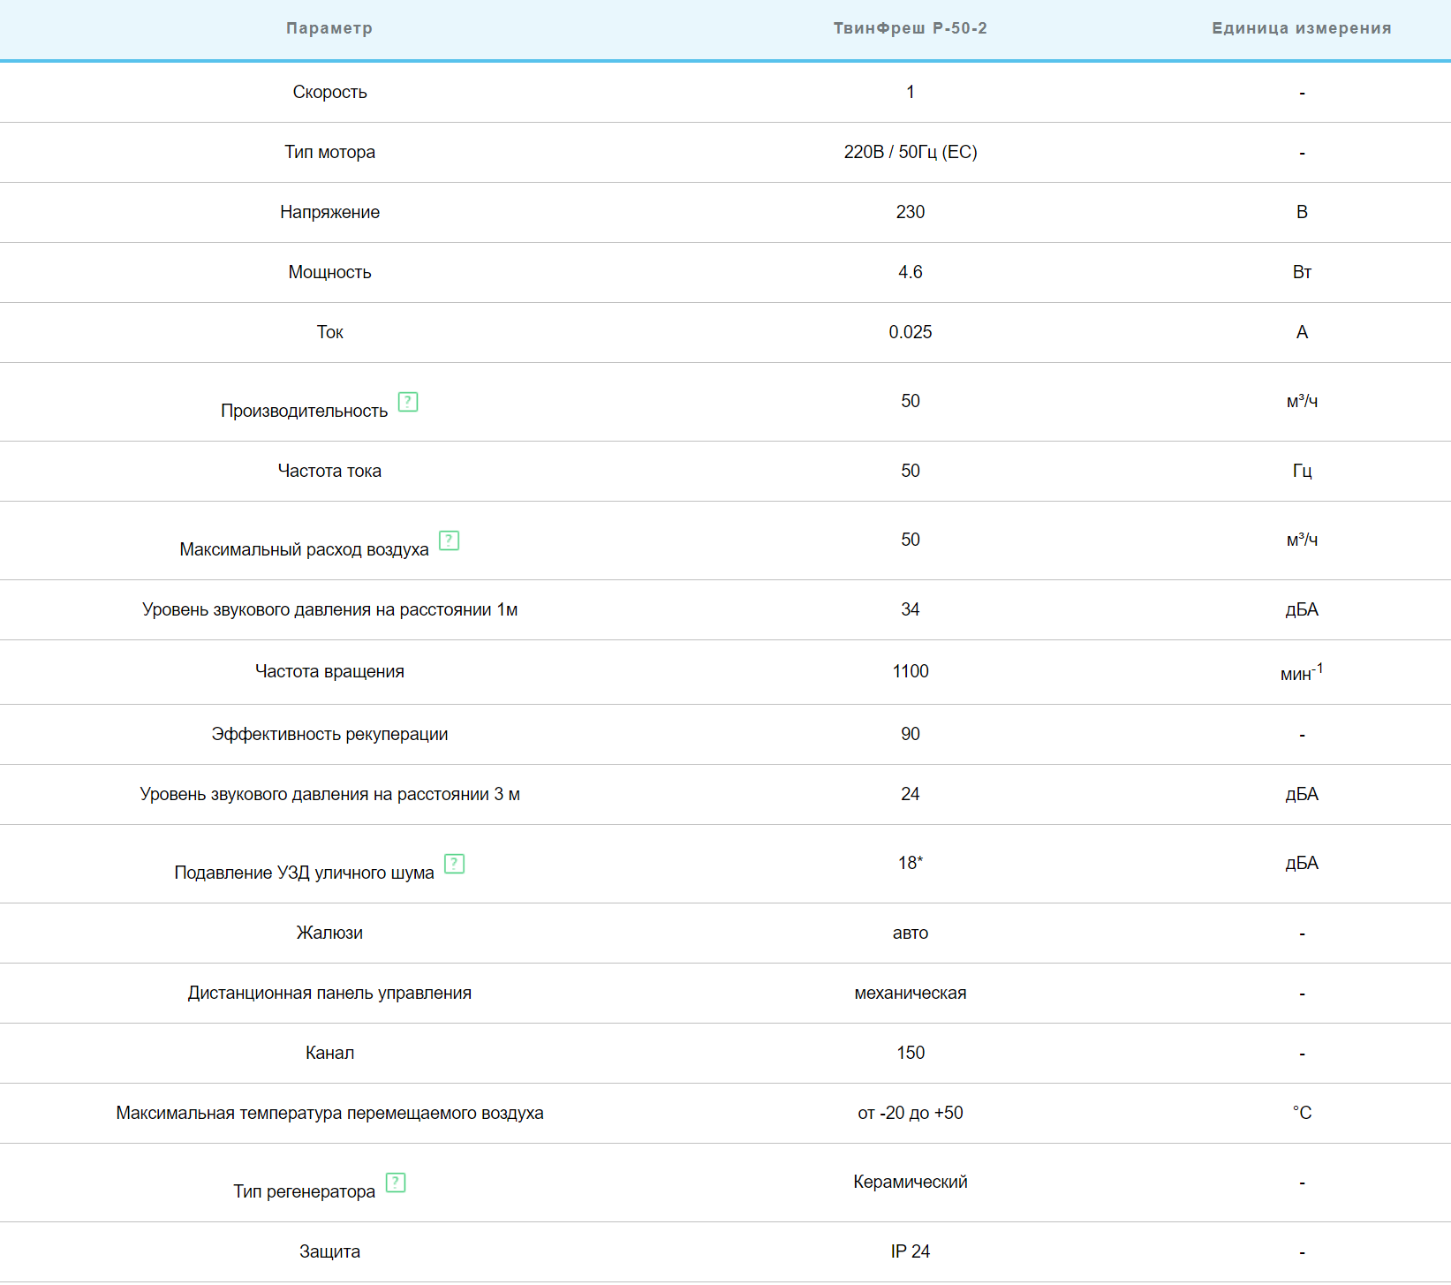Select the Частота тока row label
The width and height of the screenshot is (1451, 1285).
coord(329,471)
